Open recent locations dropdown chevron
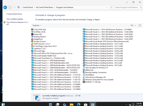Viewport: 143px width, 106px height. [x=15, y=7]
